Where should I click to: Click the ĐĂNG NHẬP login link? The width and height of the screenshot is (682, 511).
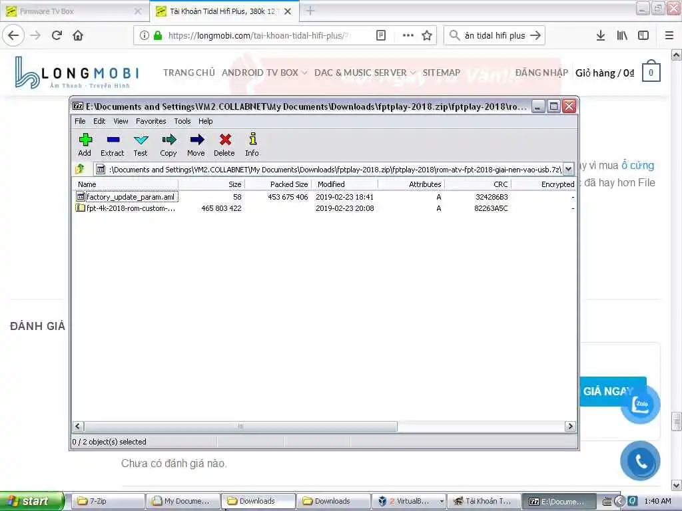click(x=541, y=73)
